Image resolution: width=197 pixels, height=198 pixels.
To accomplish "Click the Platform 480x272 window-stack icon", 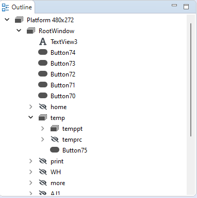I will [19, 20].
